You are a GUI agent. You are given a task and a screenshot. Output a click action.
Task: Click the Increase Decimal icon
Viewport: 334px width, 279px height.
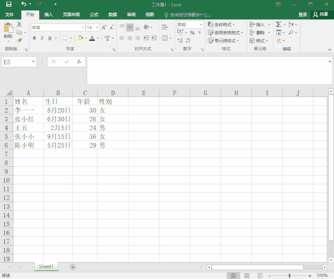pos(180,41)
